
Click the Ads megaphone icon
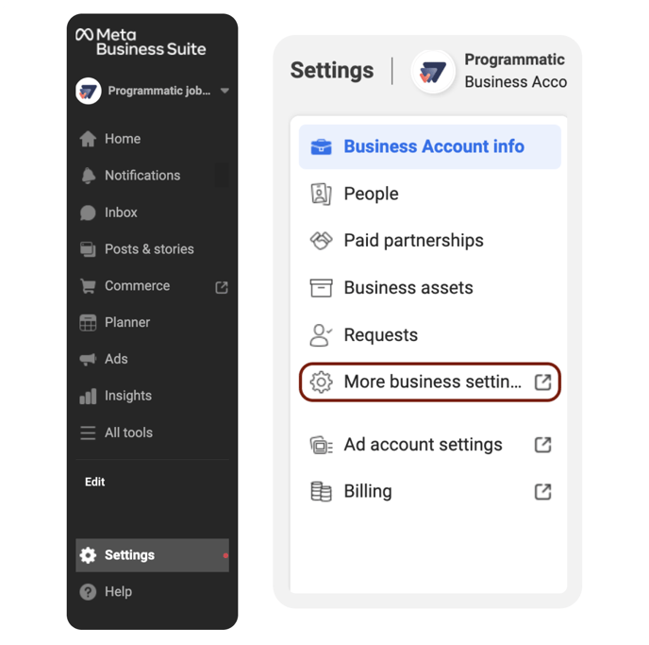[x=88, y=359]
